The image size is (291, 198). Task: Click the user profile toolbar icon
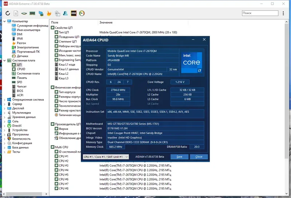coord(65,13)
